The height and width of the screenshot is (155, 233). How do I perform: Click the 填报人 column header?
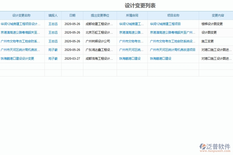(x=53, y=15)
